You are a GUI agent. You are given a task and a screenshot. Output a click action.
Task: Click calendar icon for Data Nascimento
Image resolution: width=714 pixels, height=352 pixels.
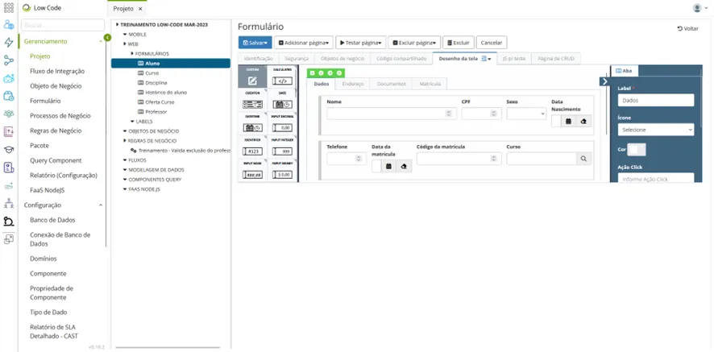tap(568, 121)
